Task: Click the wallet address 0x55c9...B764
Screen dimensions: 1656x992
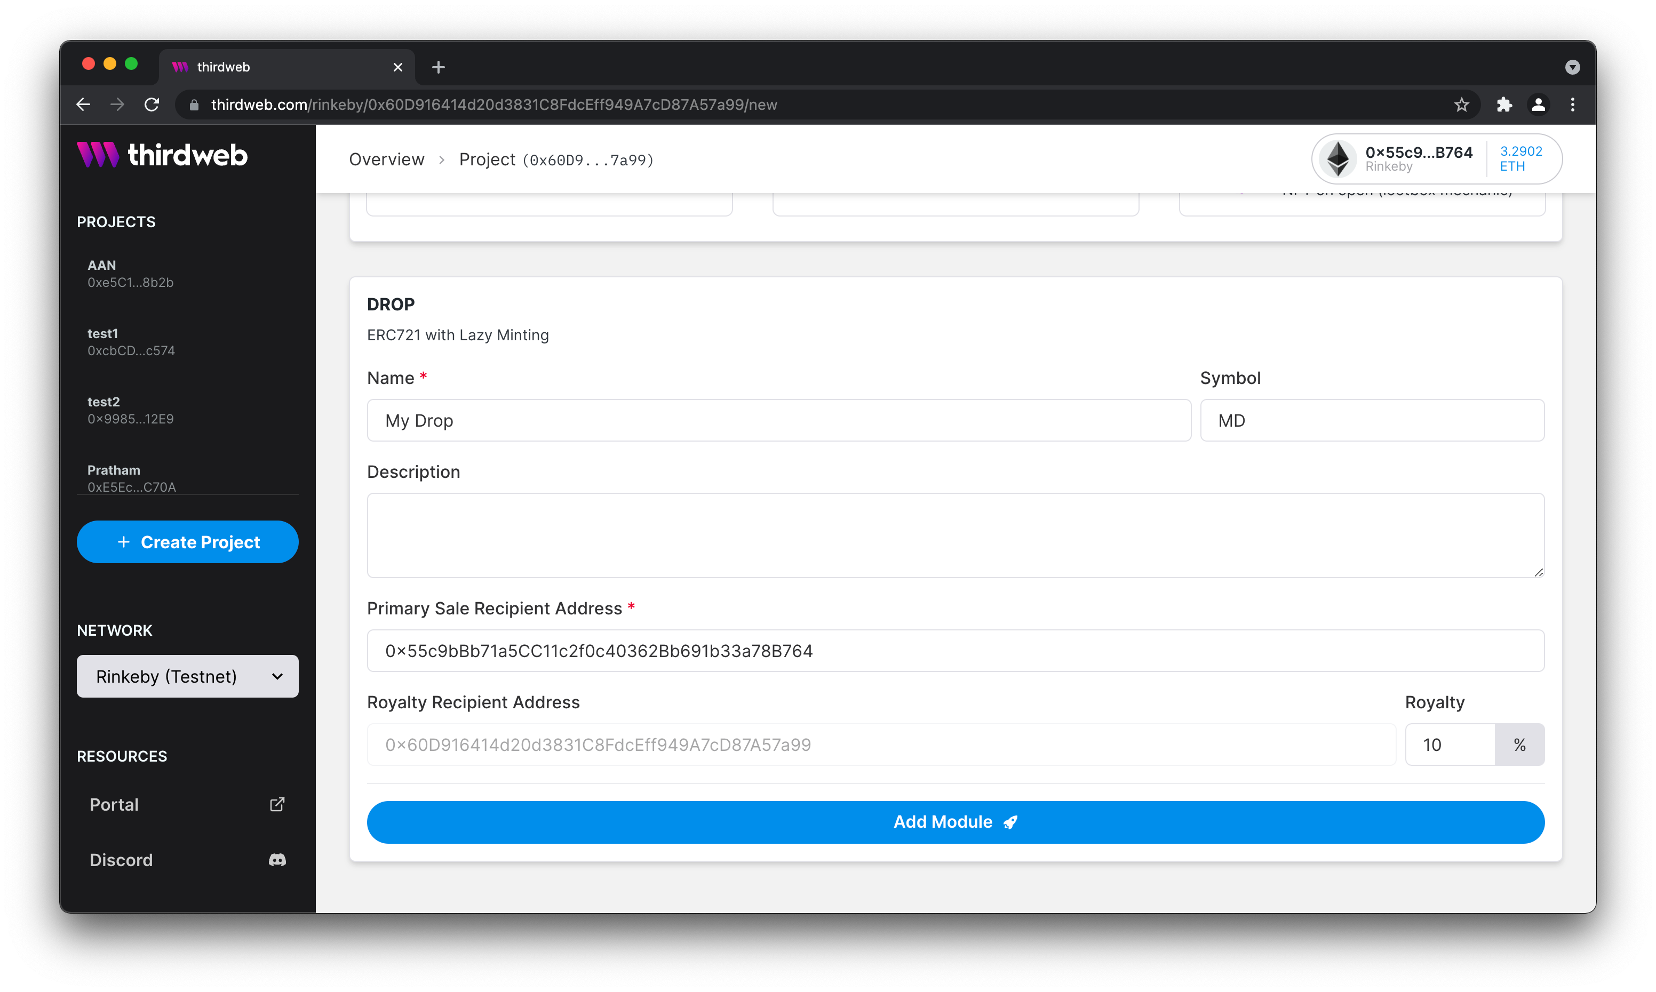Action: 1418,152
